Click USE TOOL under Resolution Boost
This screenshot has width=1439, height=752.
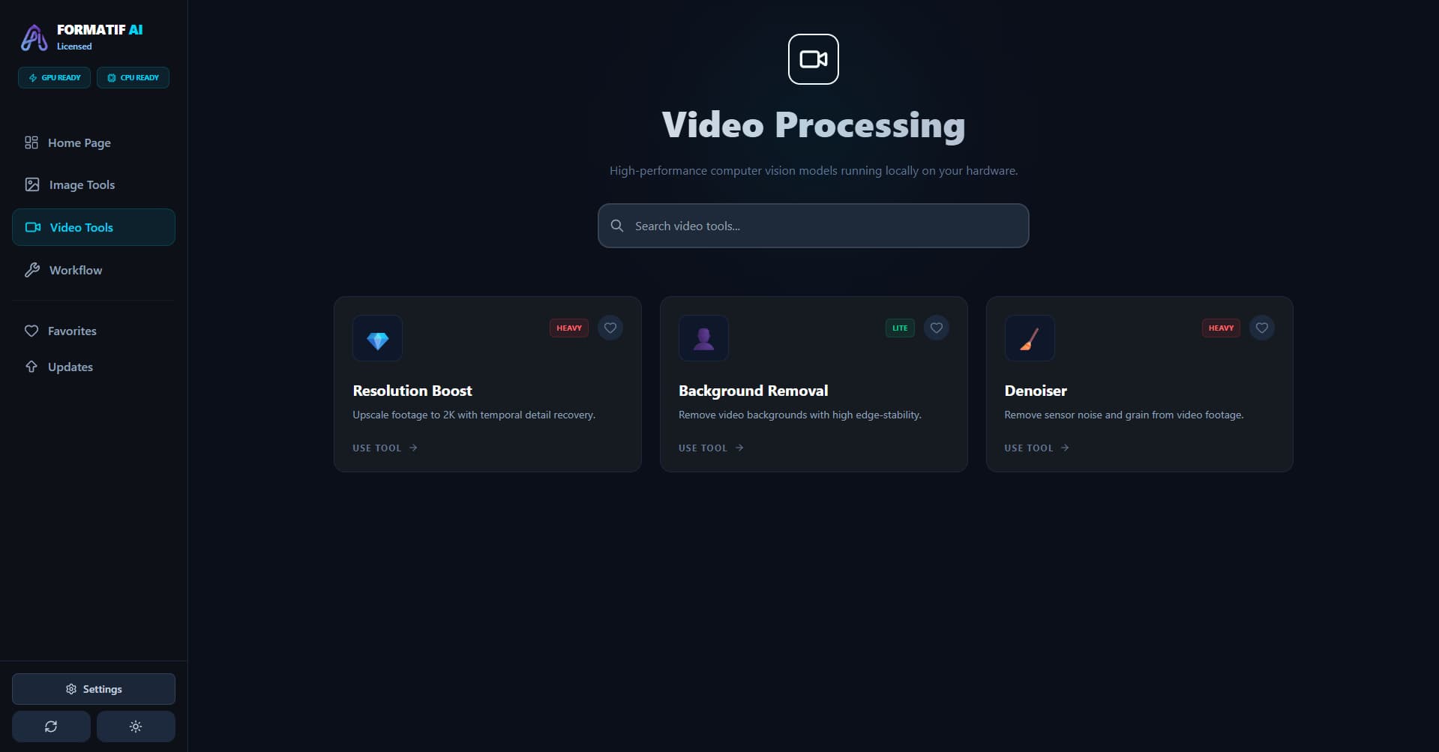click(x=385, y=448)
